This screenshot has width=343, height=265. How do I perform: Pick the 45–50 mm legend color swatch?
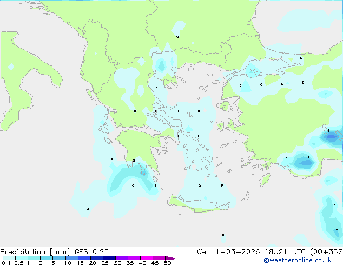[159, 258]
